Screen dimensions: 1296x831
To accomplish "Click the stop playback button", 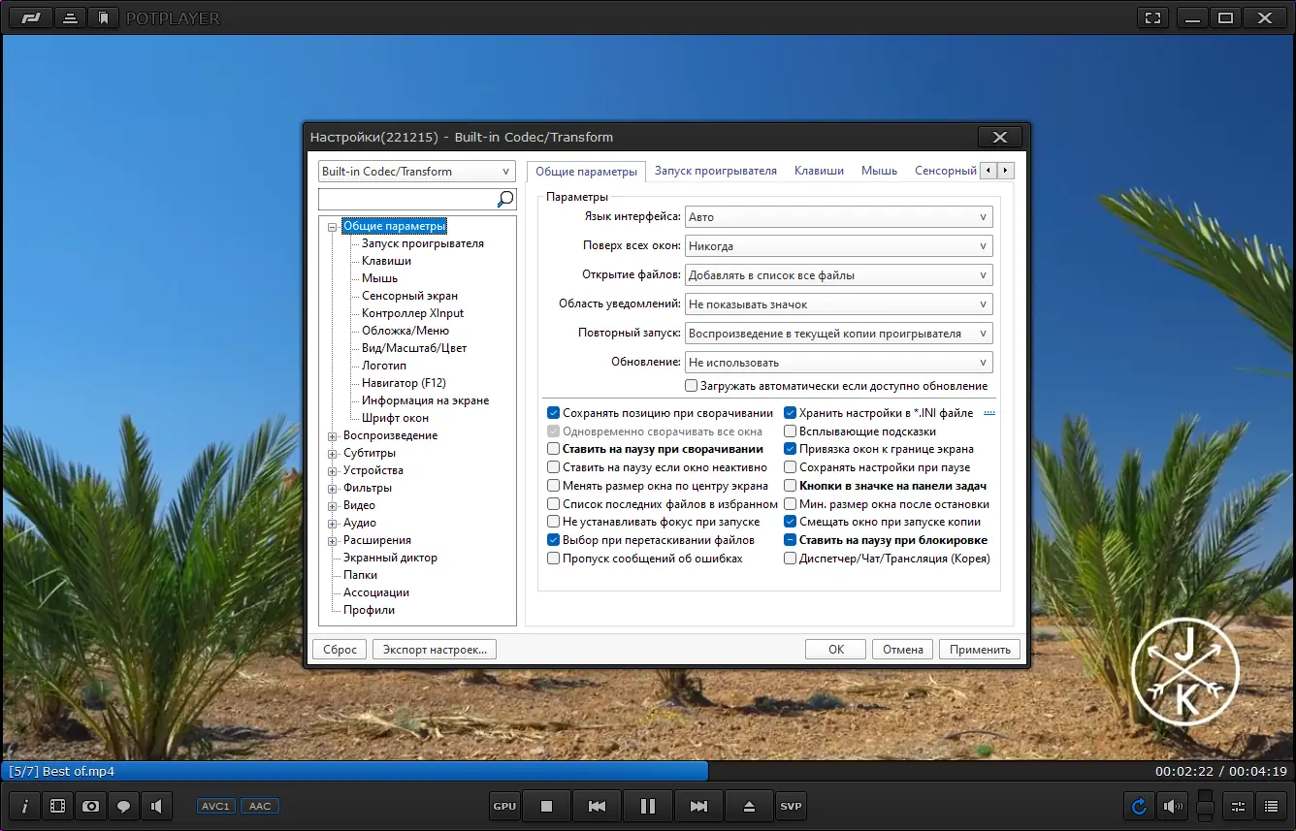I will (x=546, y=806).
